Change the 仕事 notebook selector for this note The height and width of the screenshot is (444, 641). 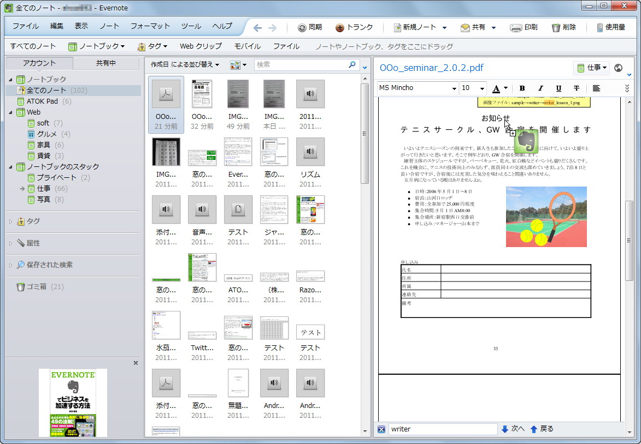tap(591, 68)
